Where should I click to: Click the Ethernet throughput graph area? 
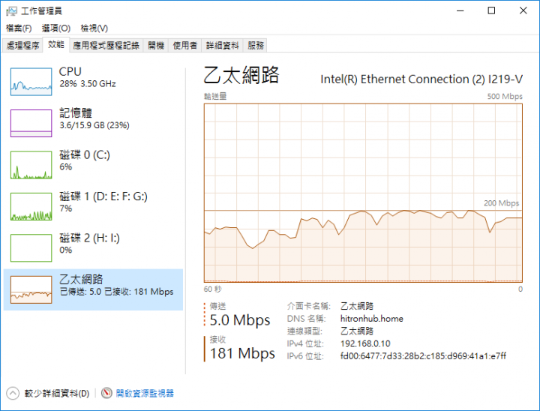pos(363,193)
